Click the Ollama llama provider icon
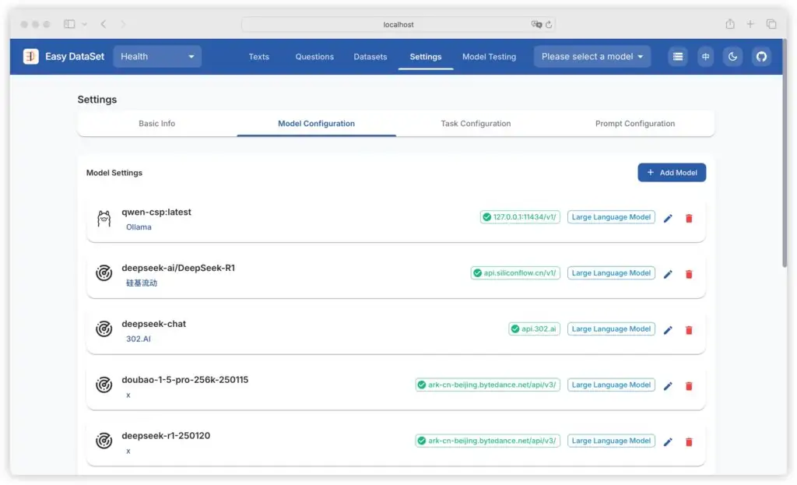797x485 pixels. 104,219
